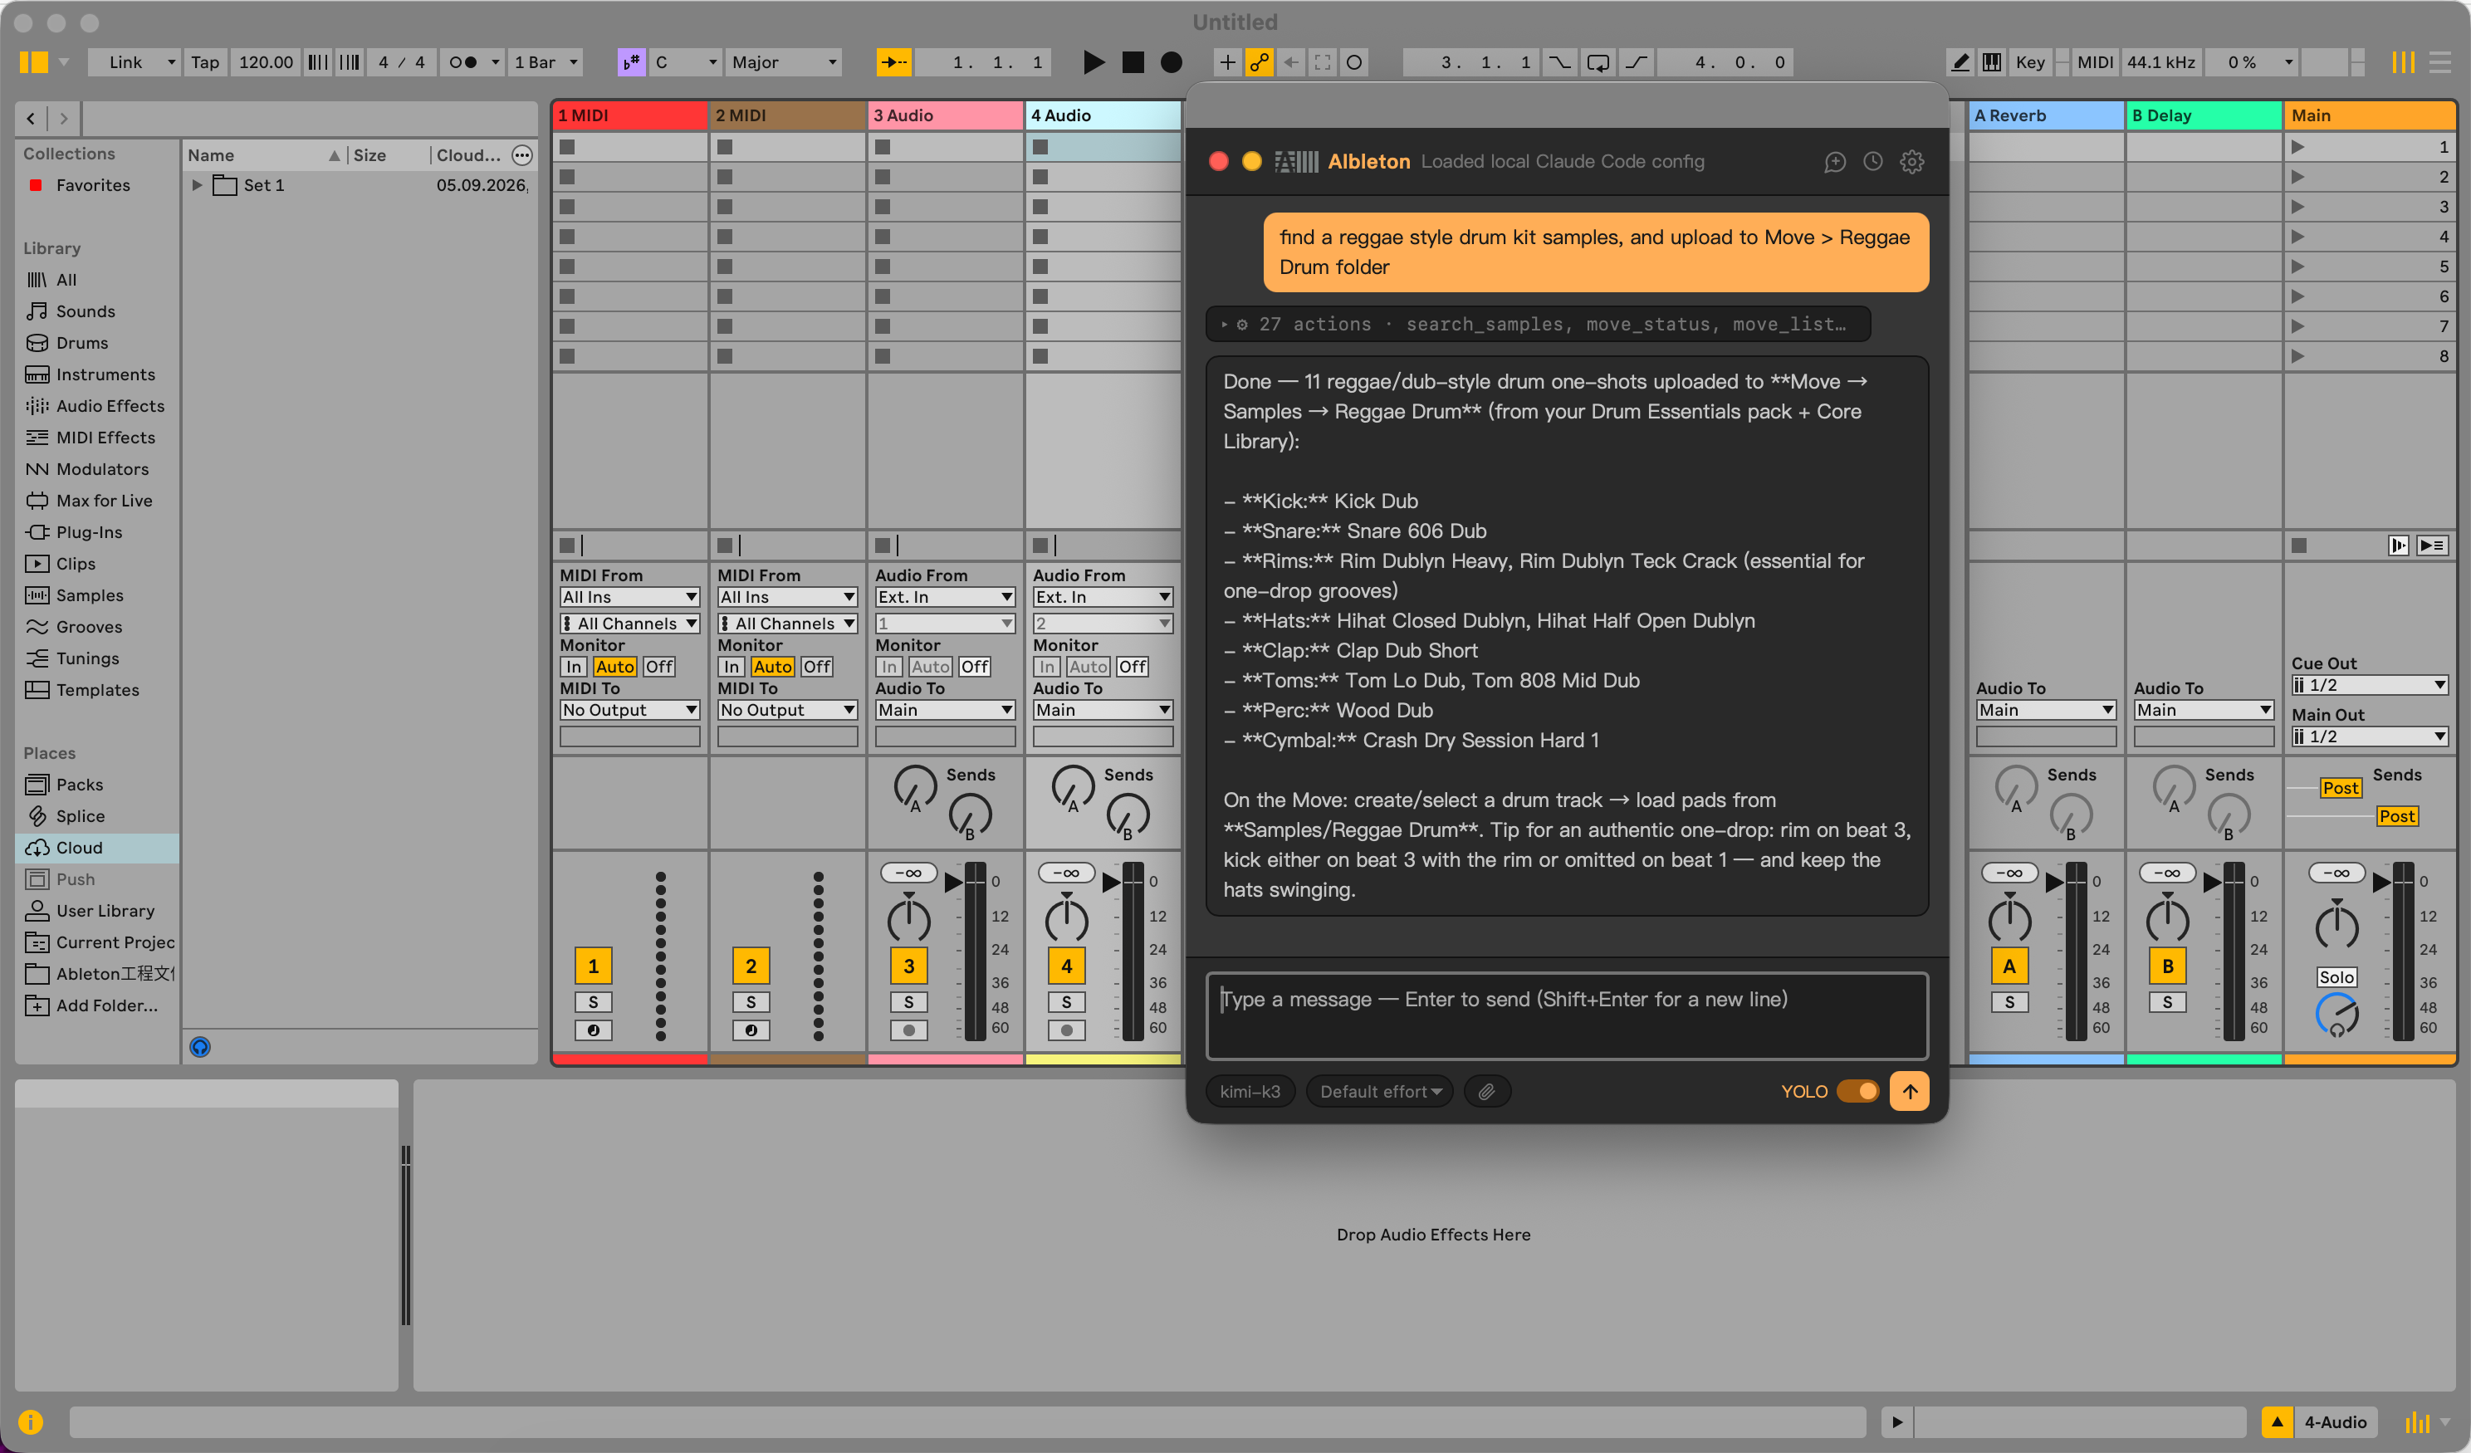Click the kimi-k3 model button
The width and height of the screenshot is (2471, 1453).
coord(1250,1091)
